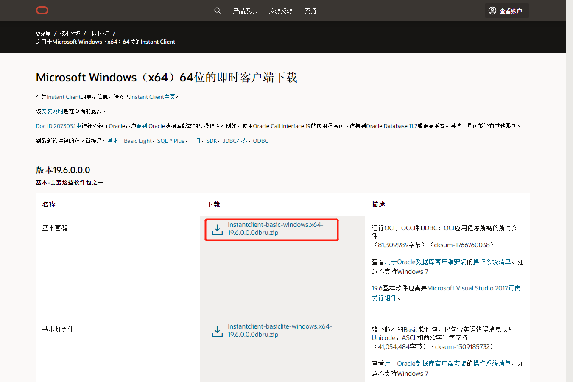Click the cksum-1309185732 text

coord(463,347)
